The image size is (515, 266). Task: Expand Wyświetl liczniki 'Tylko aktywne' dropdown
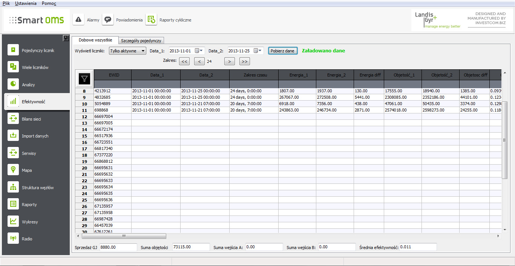[x=127, y=51]
